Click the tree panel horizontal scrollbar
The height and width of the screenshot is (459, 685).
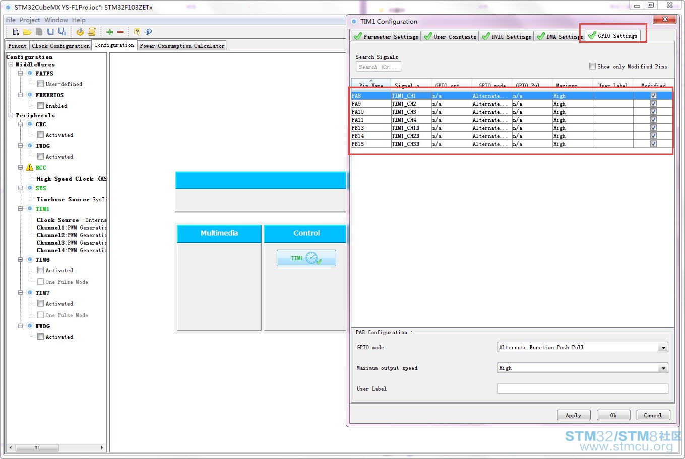(x=56, y=447)
